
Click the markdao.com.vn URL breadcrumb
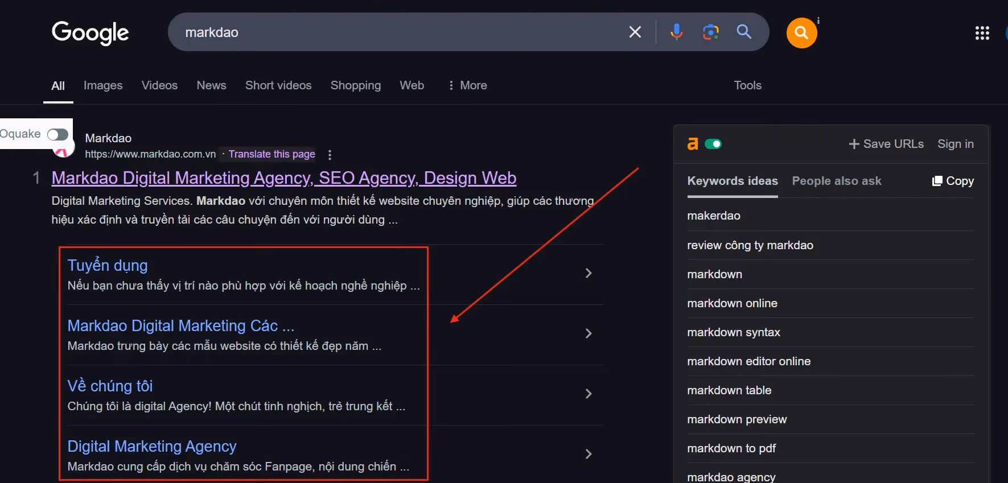(x=150, y=154)
